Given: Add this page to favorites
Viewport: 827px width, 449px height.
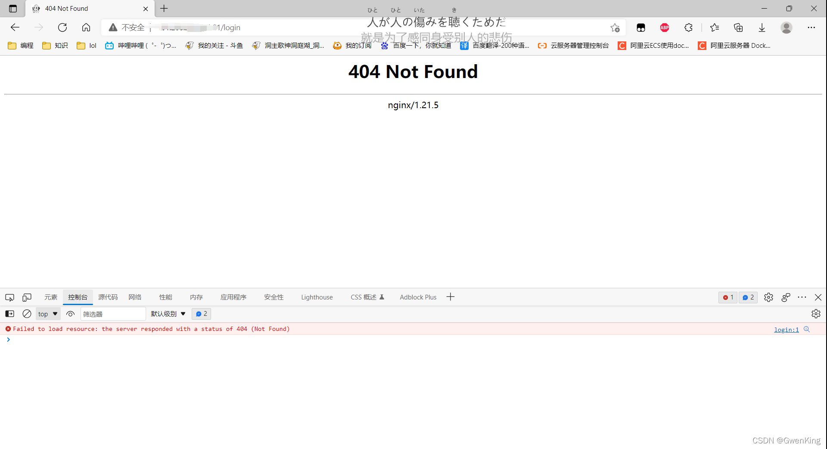Looking at the screenshot, I should 615,28.
